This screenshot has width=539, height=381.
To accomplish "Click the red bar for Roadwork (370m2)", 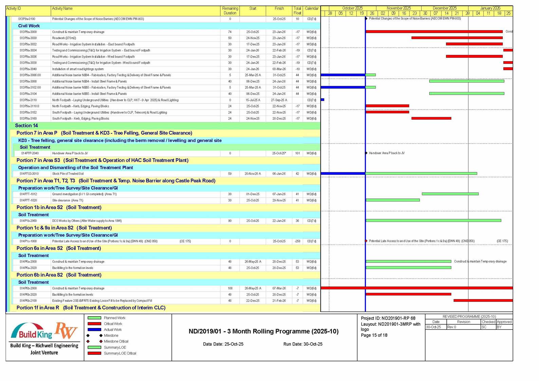I will [457, 38].
